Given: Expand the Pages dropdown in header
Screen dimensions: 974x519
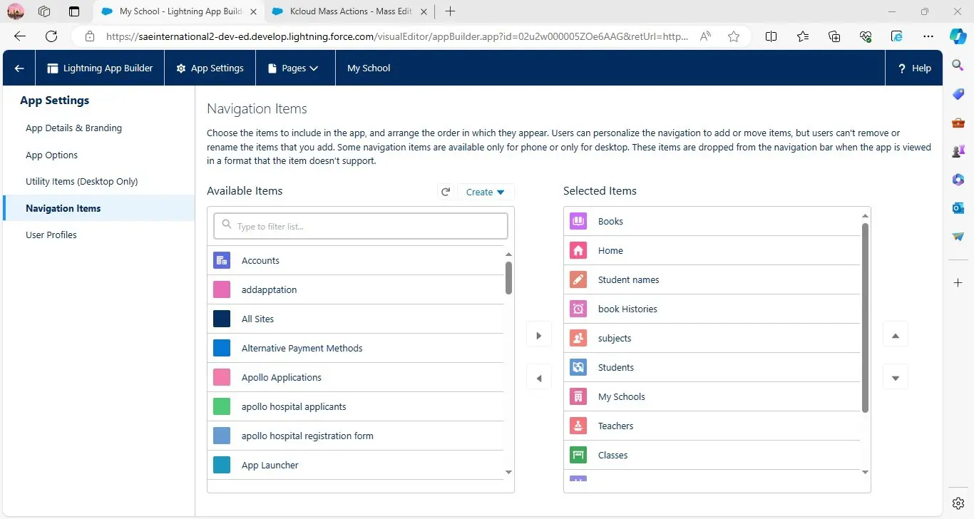Looking at the screenshot, I should (x=293, y=68).
